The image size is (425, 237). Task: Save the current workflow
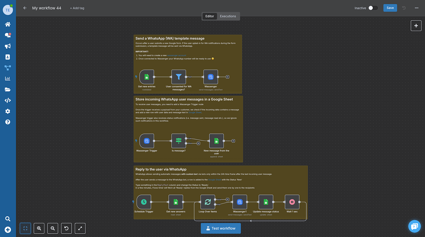(x=390, y=8)
